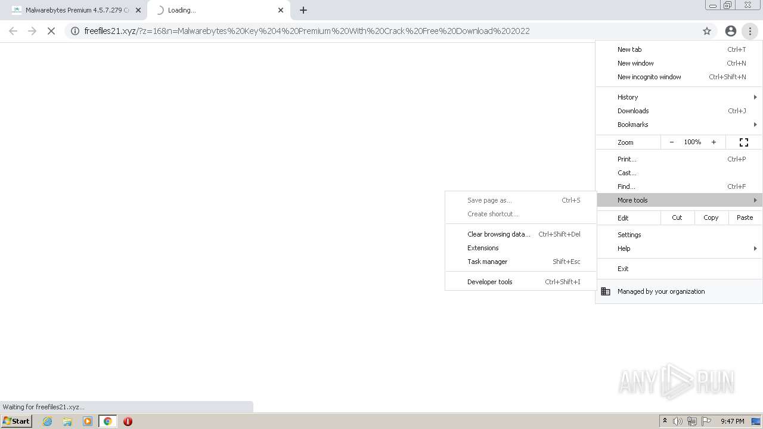Click Copy in the Edit row
The height and width of the screenshot is (429, 763).
(x=711, y=217)
